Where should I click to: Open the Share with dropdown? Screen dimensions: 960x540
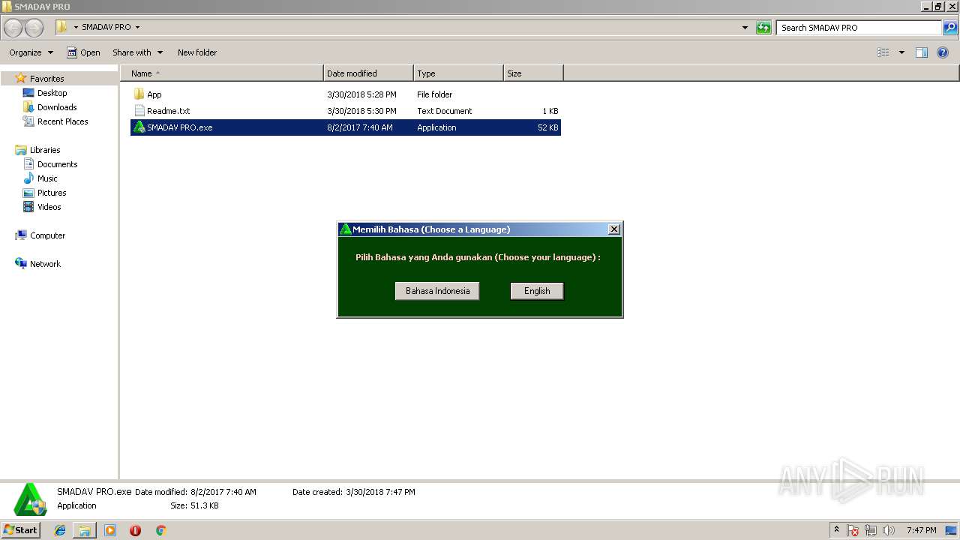[137, 52]
